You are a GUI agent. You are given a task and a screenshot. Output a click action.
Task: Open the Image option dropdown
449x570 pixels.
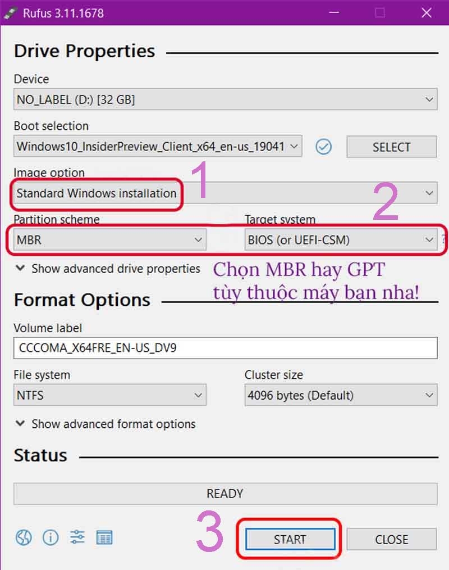(x=226, y=193)
